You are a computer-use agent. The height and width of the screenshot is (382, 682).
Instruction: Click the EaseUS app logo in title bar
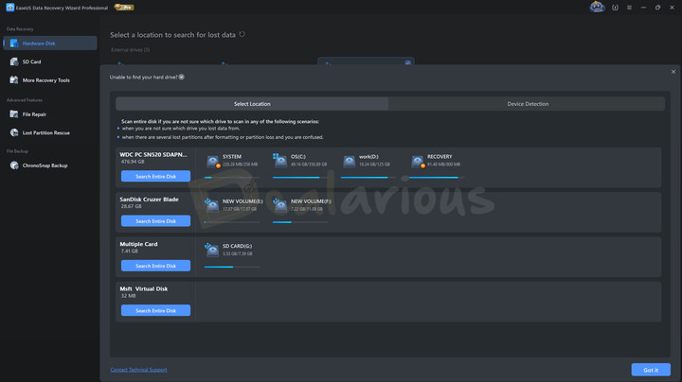(10, 8)
